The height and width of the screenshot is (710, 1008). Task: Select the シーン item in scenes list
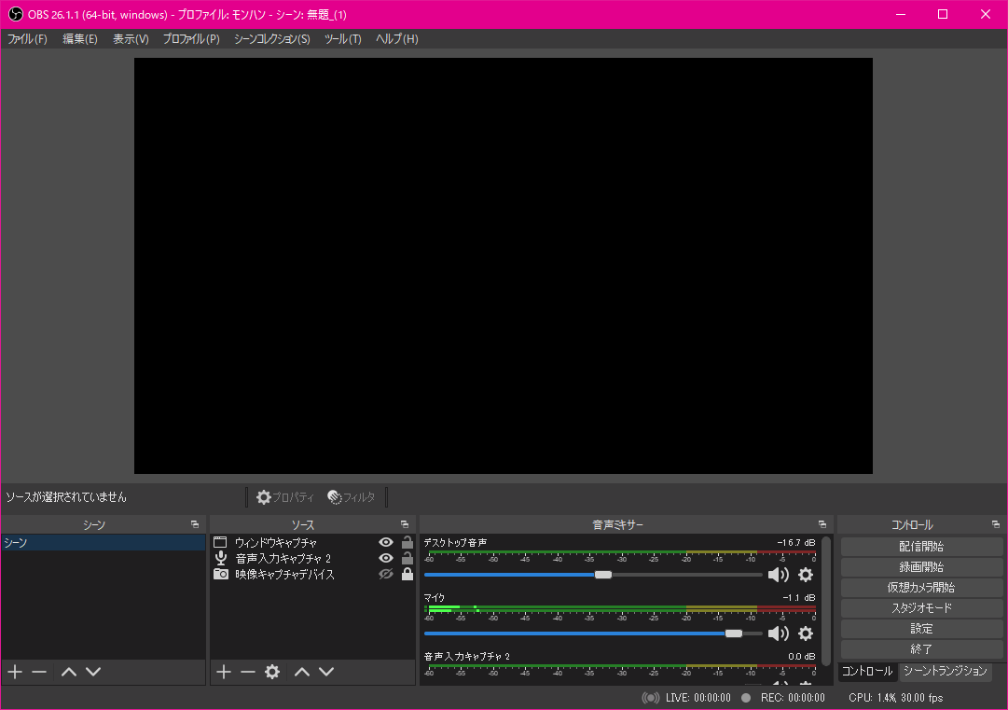(x=103, y=543)
